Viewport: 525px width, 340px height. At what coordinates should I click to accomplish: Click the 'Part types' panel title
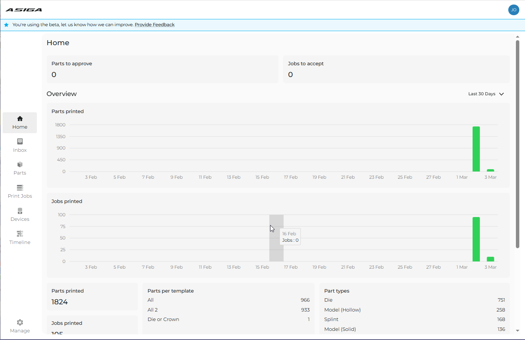[337, 291]
